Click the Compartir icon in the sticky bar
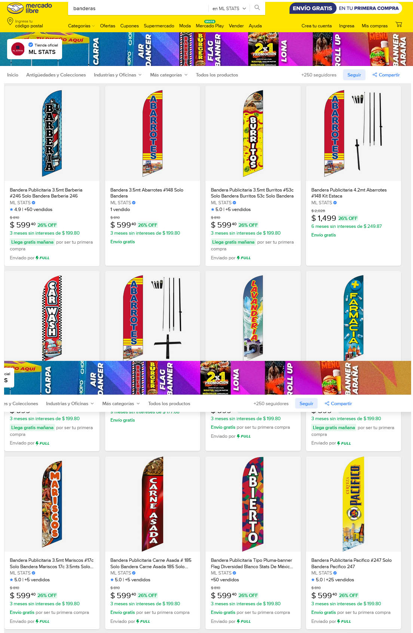413x633 pixels. (327, 404)
